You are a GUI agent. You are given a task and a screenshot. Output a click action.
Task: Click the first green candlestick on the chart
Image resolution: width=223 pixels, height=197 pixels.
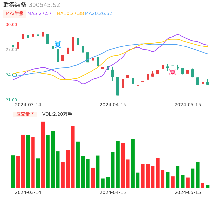click(13, 46)
